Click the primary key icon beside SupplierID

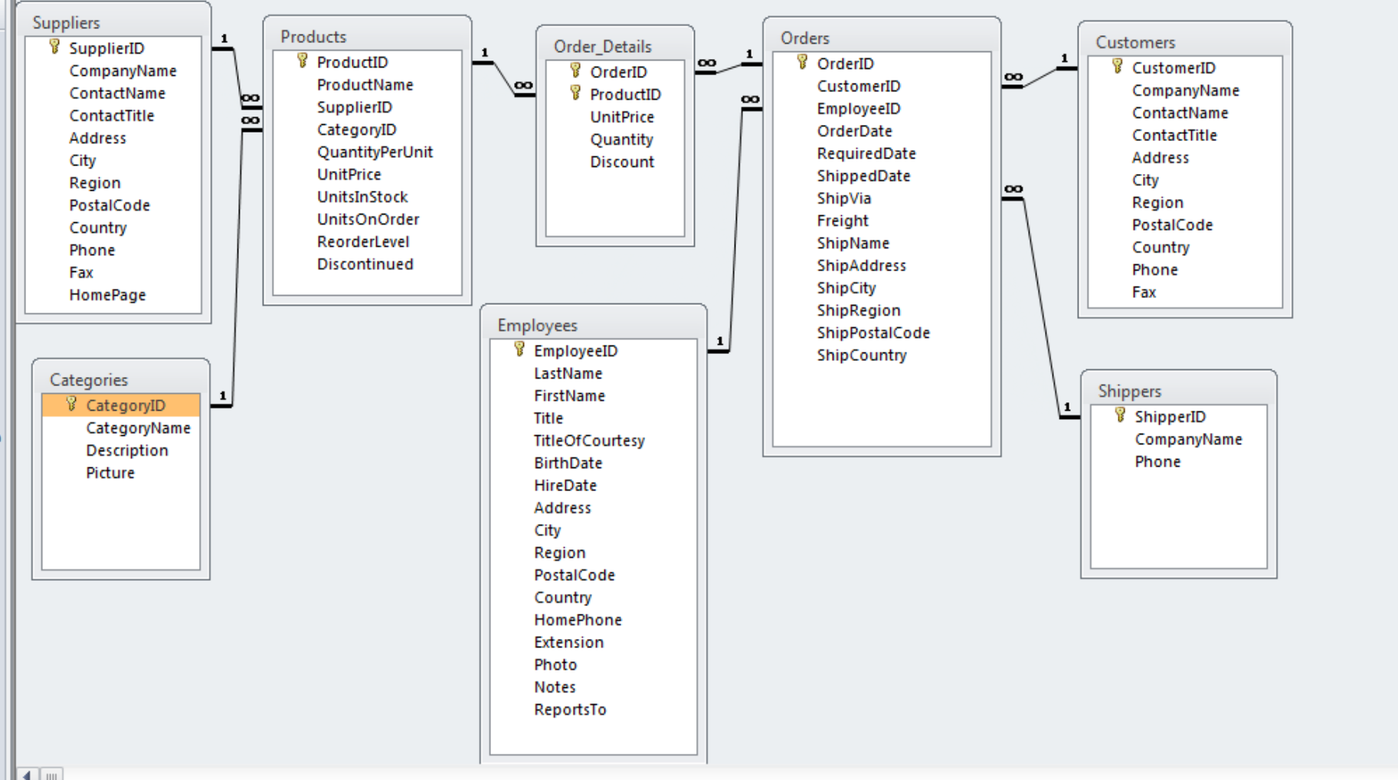[x=53, y=48]
